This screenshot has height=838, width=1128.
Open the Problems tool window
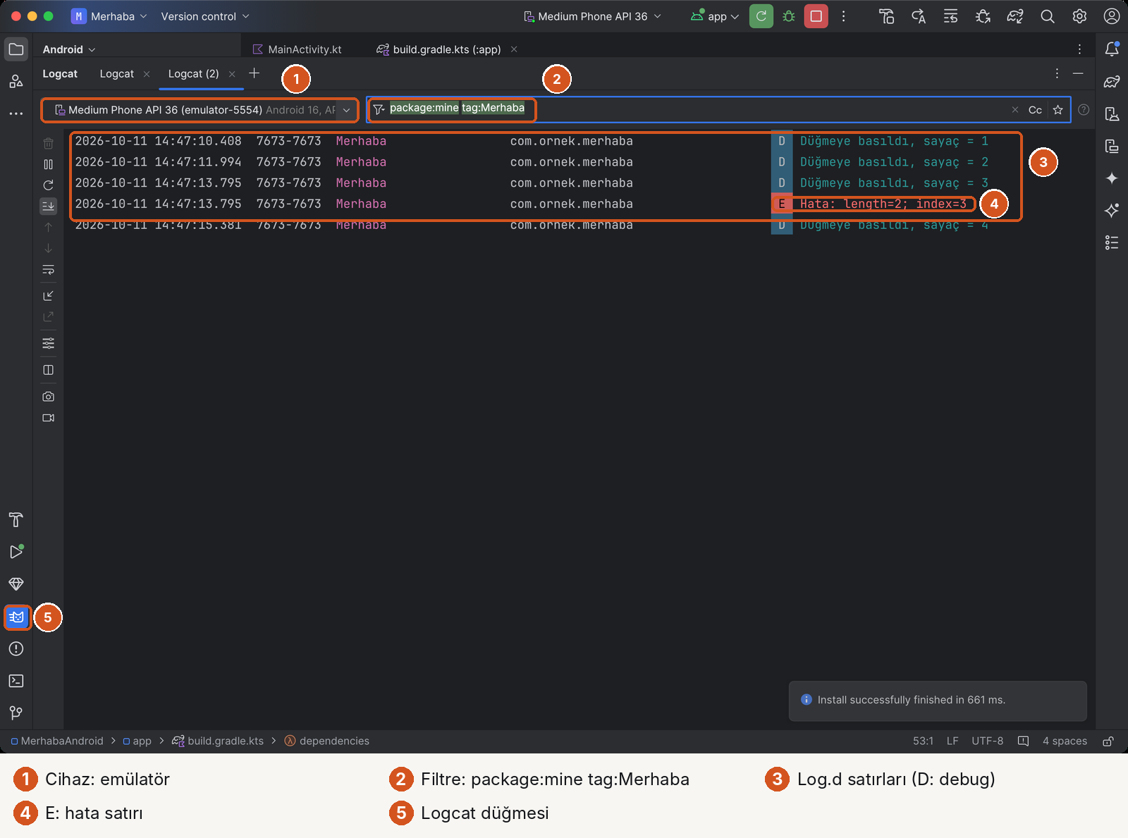(x=16, y=649)
